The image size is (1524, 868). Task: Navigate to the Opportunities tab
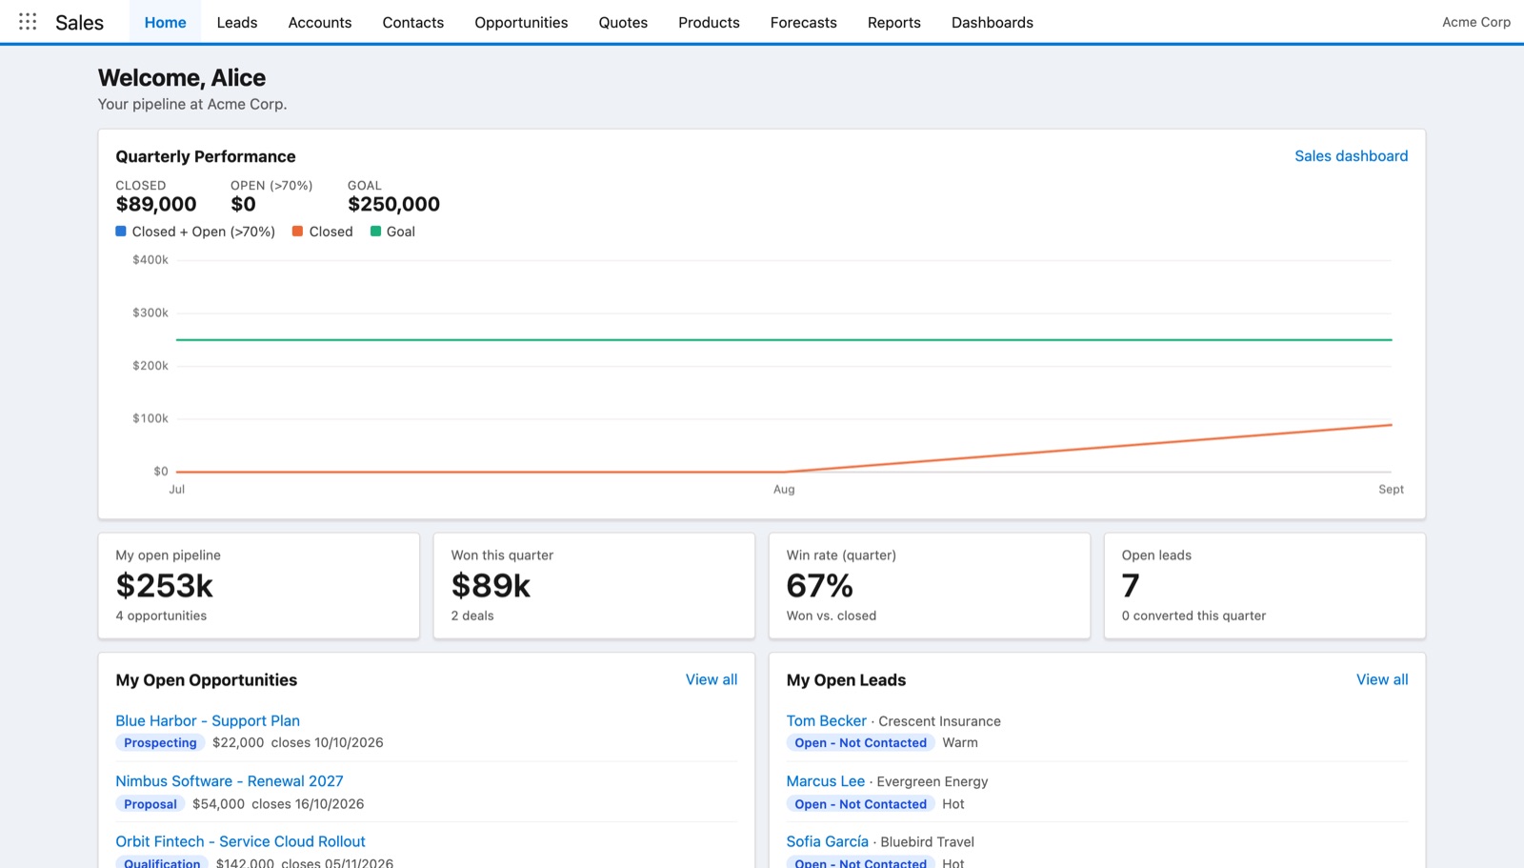tap(521, 22)
